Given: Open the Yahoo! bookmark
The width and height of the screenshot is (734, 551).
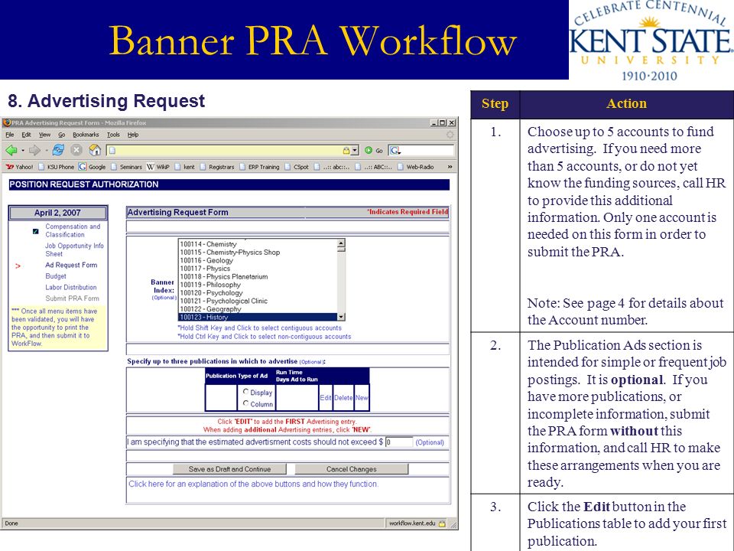Looking at the screenshot, I should pos(20,167).
